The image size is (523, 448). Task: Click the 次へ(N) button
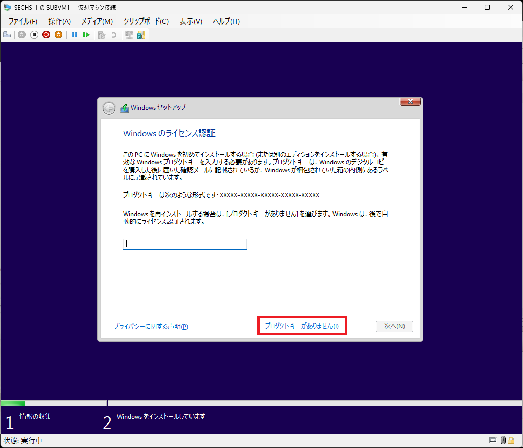pos(394,326)
